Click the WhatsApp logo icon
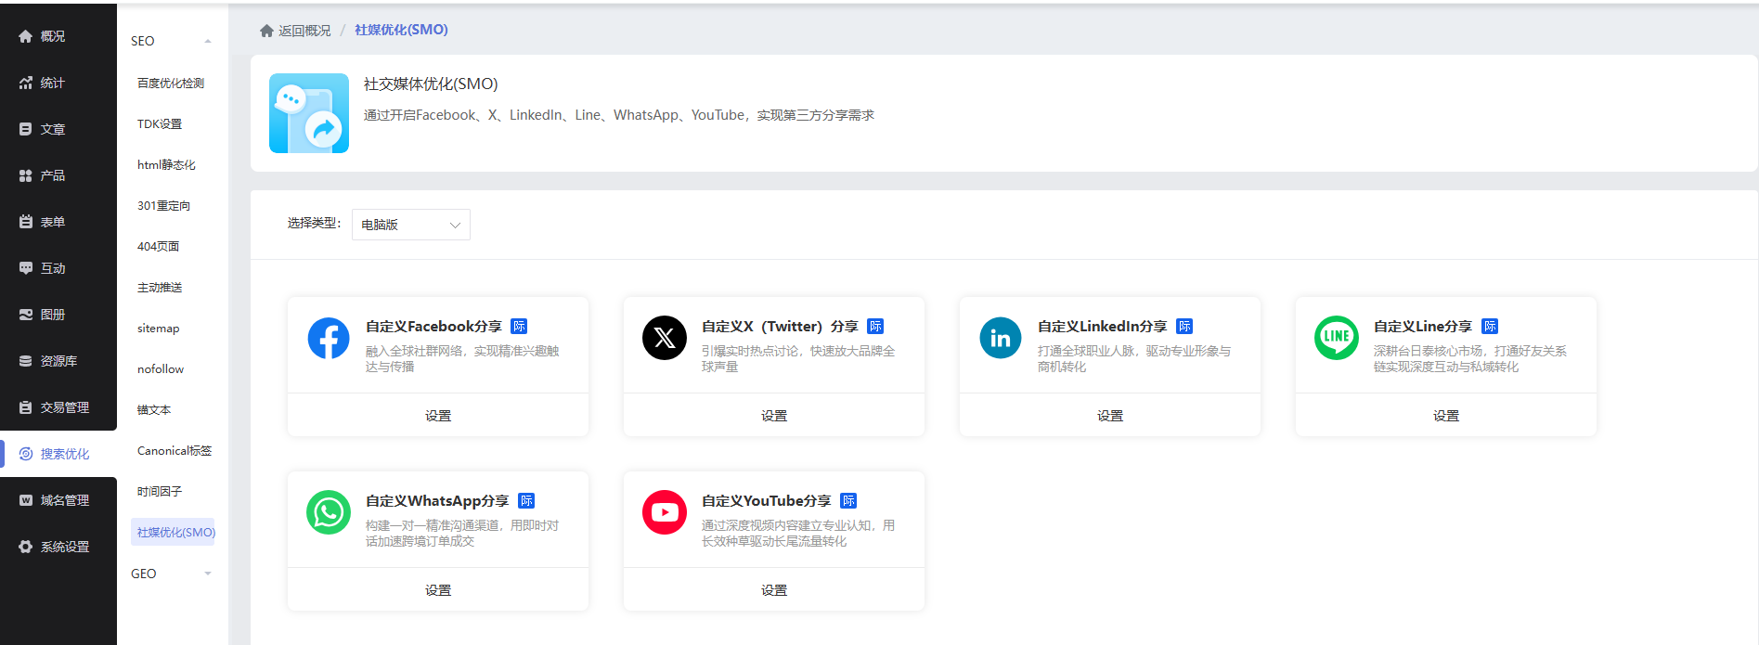 coord(329,512)
